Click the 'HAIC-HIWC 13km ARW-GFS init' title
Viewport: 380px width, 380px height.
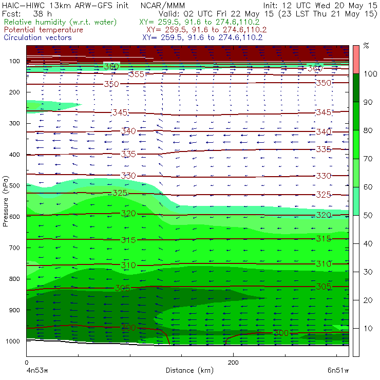click(65, 6)
